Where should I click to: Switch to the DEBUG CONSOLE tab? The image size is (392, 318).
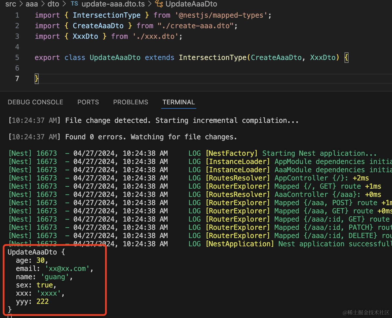(36, 102)
